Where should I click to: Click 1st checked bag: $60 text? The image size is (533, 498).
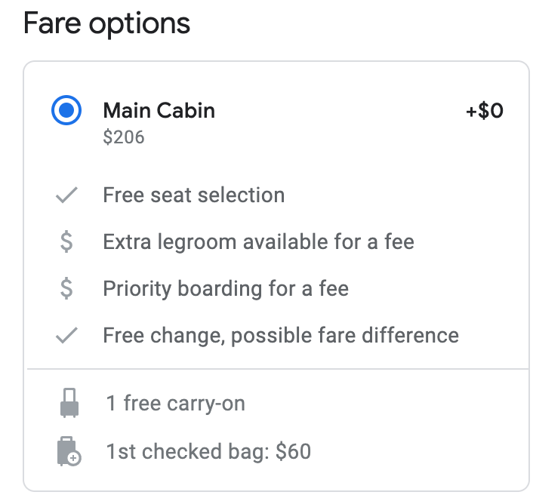click(x=208, y=451)
